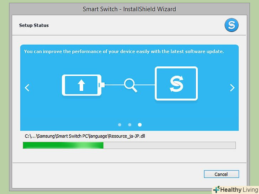Click the Setup Status heading
The image size is (259, 194).
(x=34, y=25)
